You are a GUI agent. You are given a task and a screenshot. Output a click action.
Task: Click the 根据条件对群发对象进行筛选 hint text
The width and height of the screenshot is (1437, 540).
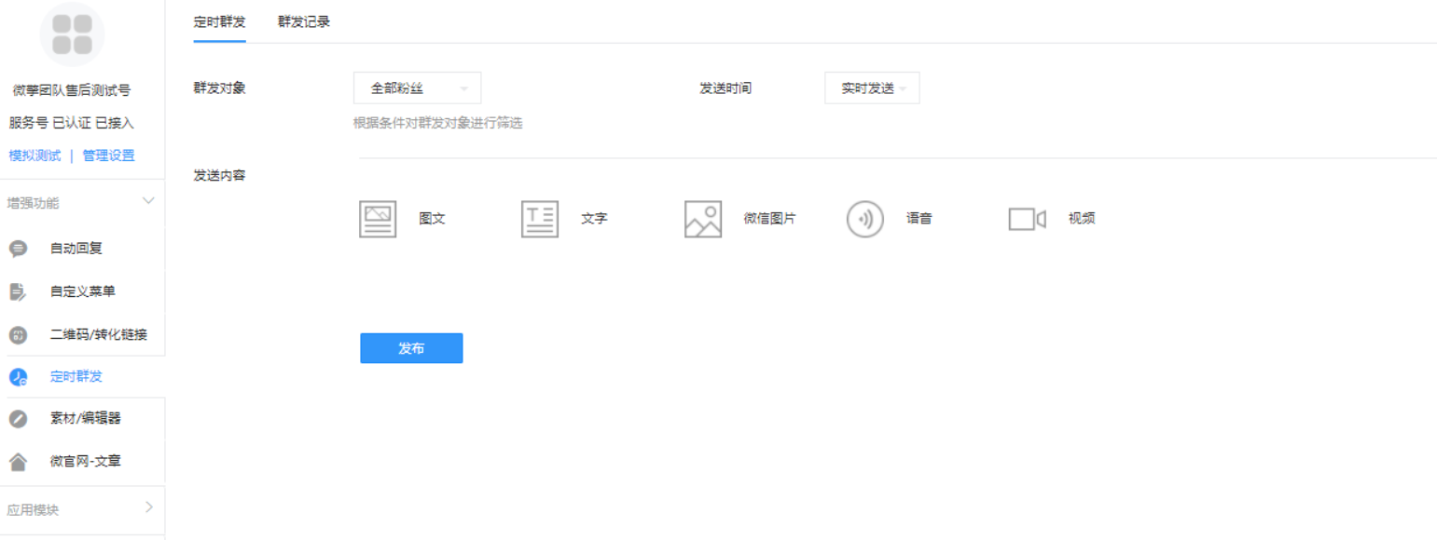(438, 123)
